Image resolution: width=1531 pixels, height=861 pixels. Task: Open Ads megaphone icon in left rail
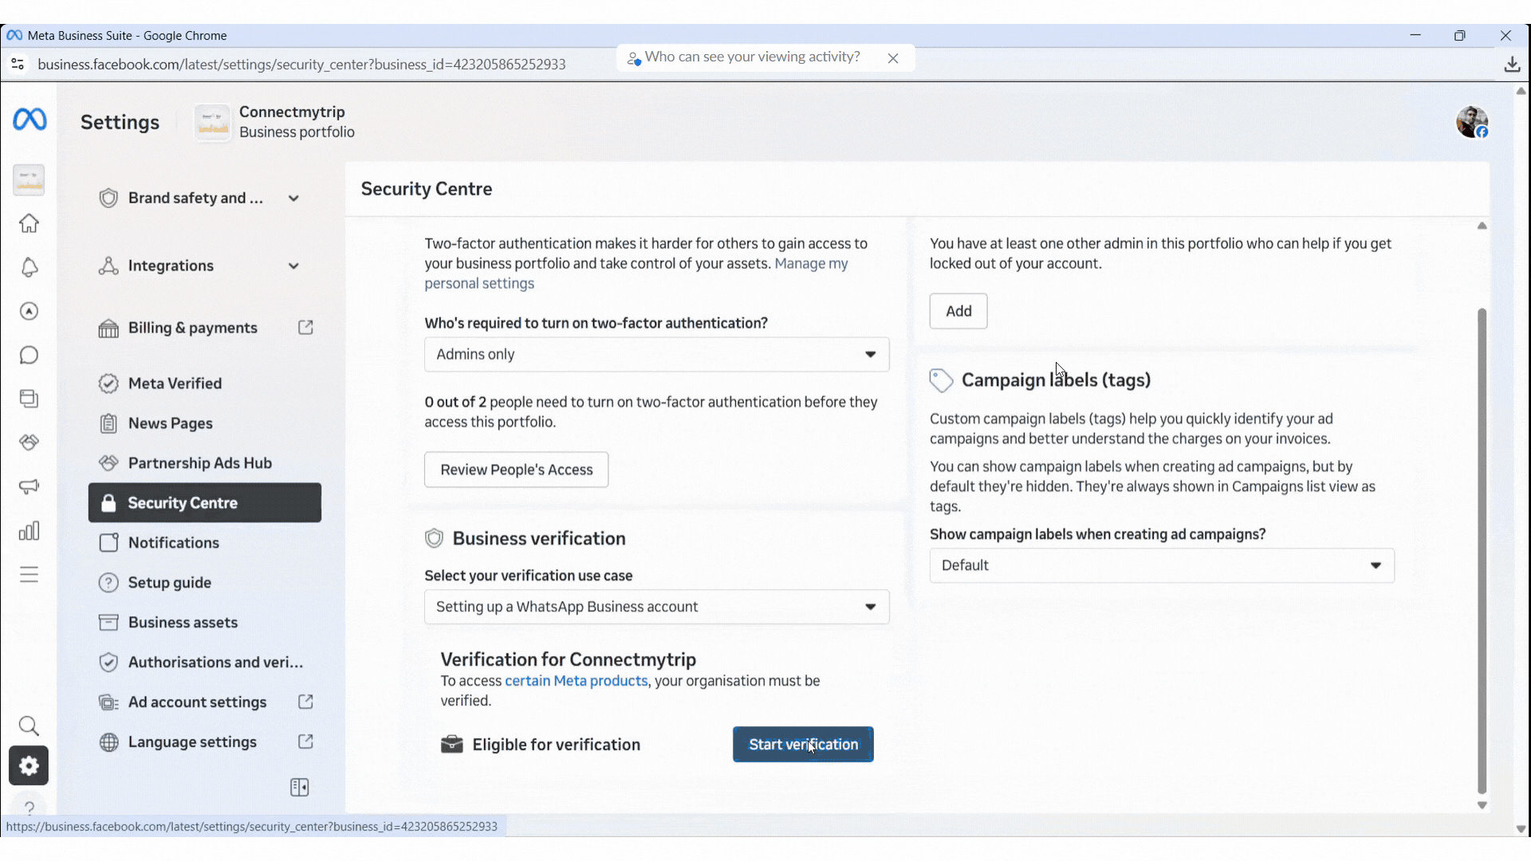pyautogui.click(x=30, y=487)
